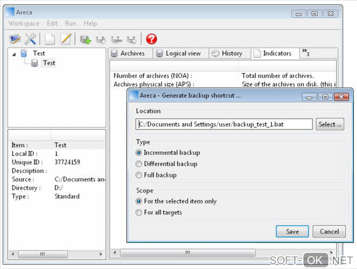Image resolution: width=357 pixels, height=269 pixels.
Task: Launch backup with green plus database icon
Action: pos(85,39)
